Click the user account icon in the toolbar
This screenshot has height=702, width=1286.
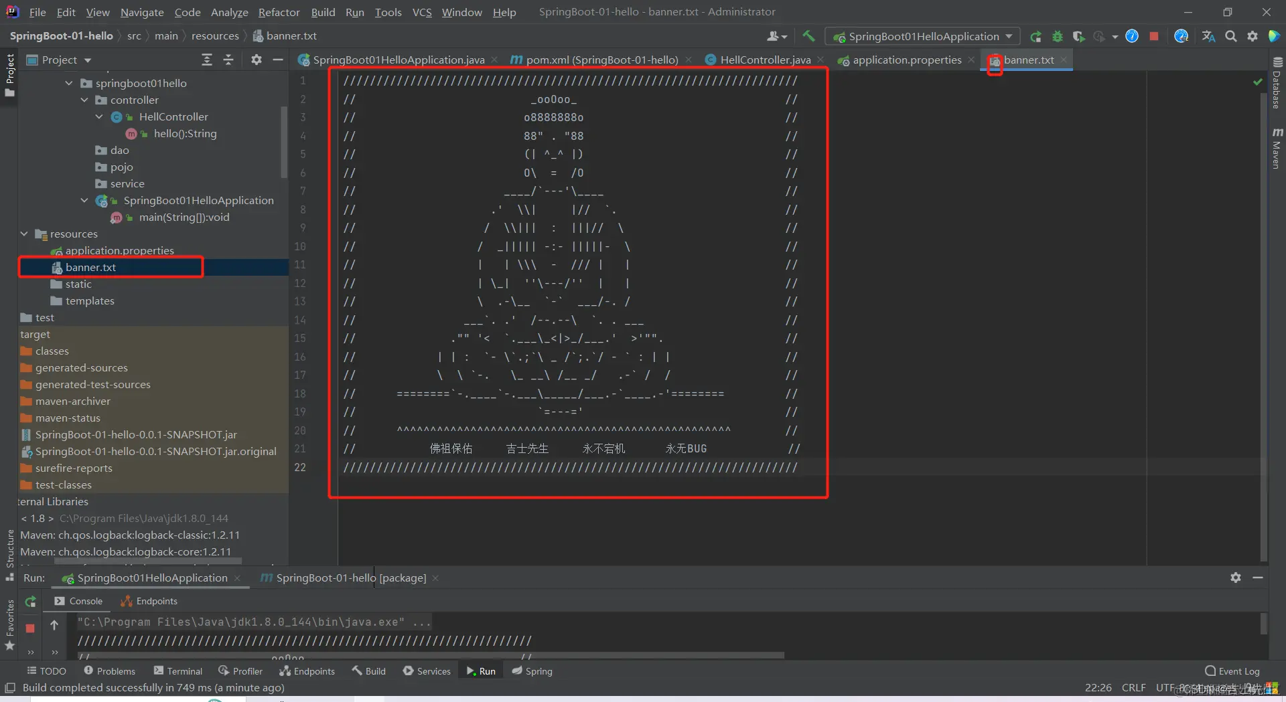pos(777,36)
